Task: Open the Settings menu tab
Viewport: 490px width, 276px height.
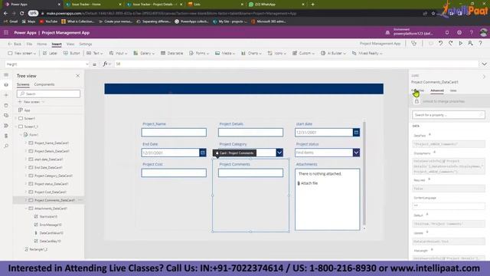Action: point(86,44)
